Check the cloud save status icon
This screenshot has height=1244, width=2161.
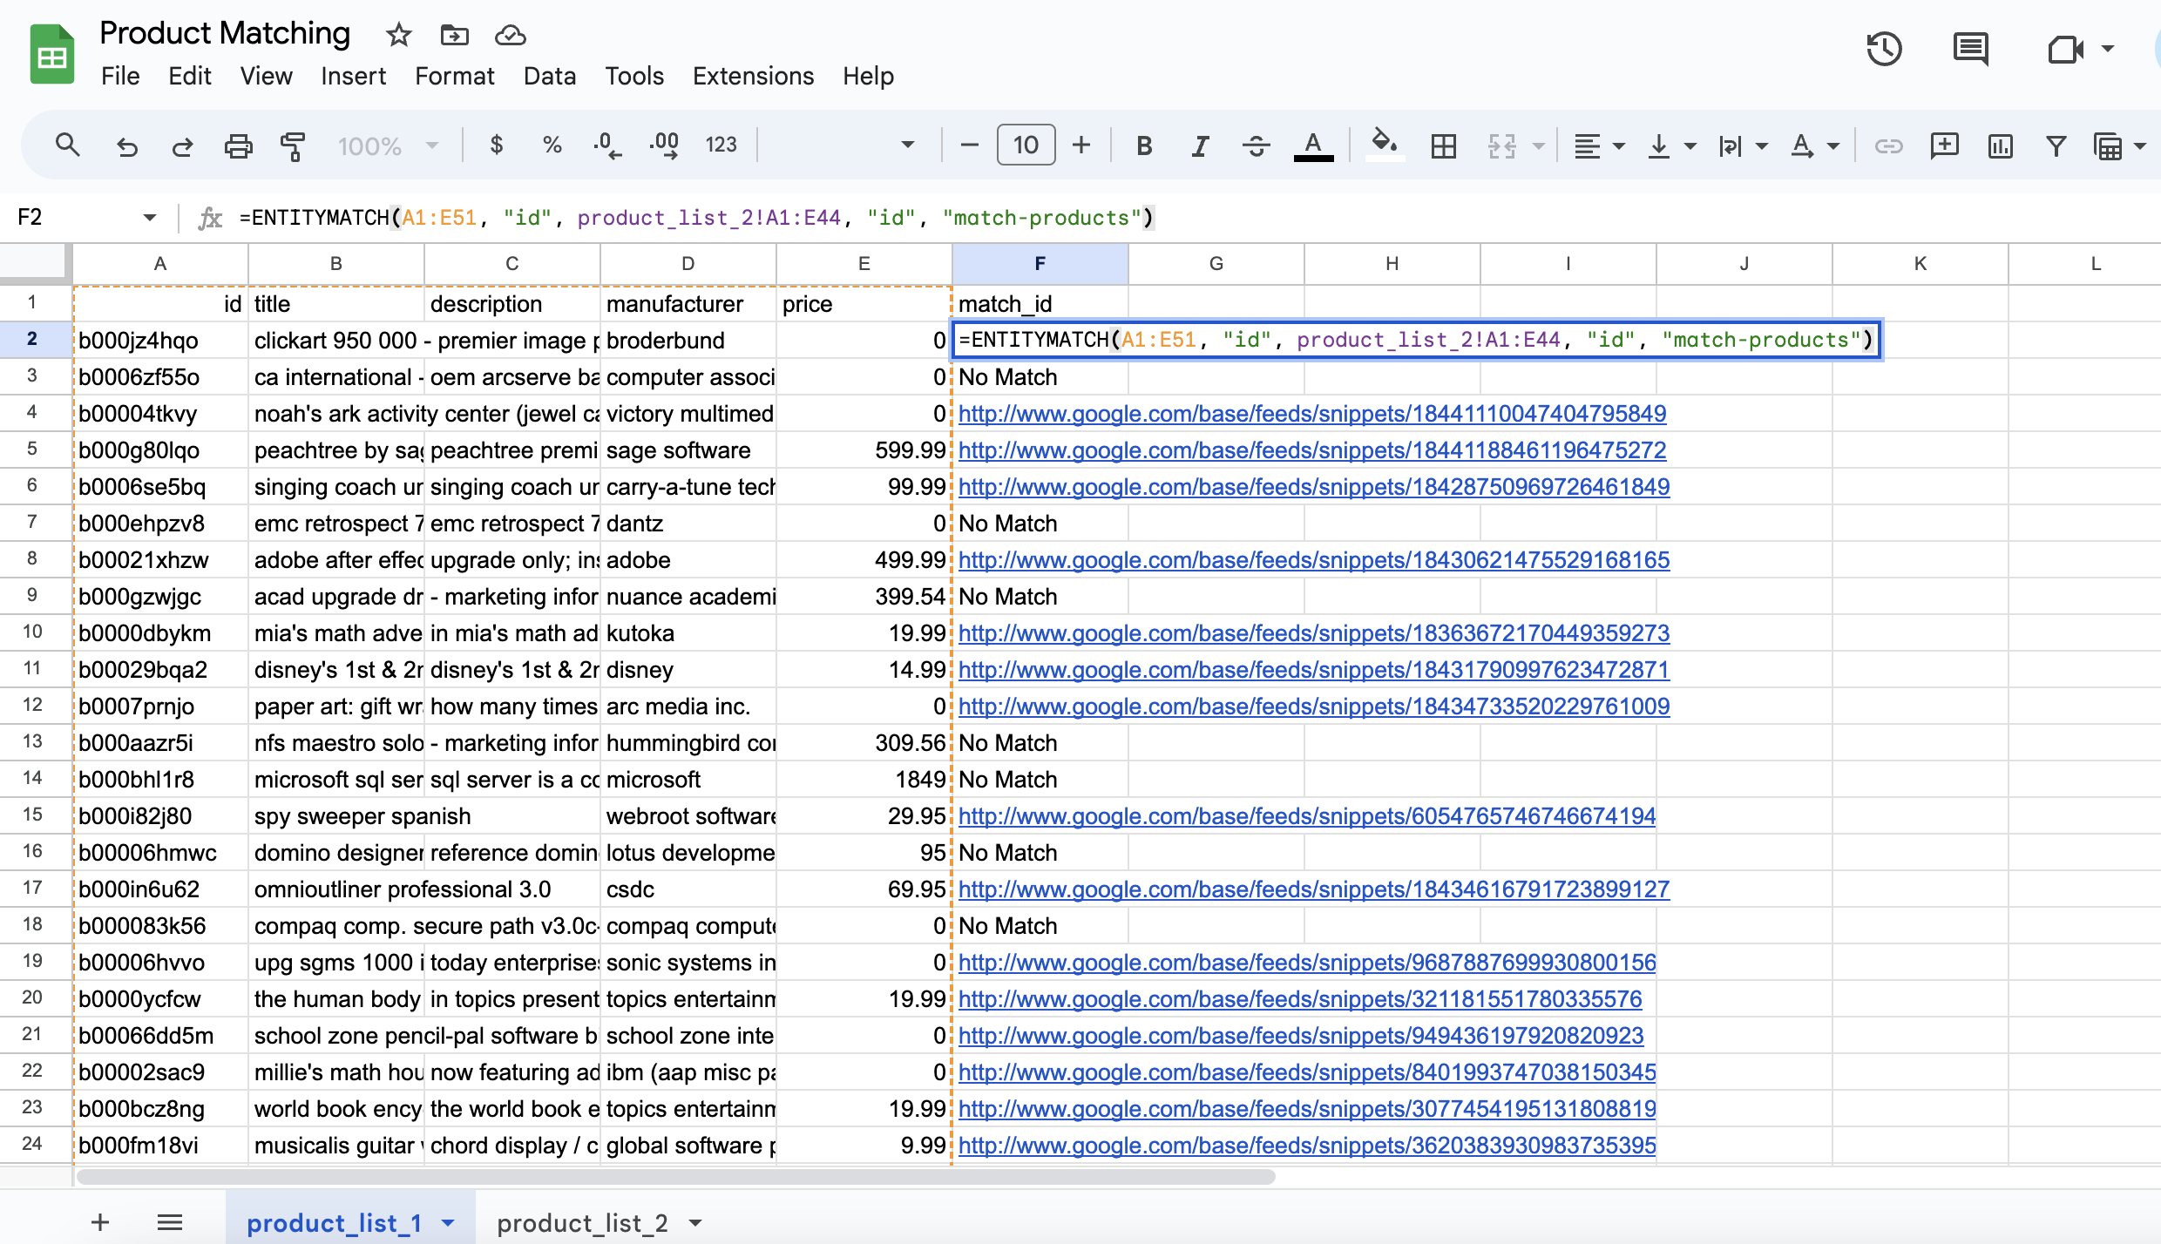click(x=510, y=35)
